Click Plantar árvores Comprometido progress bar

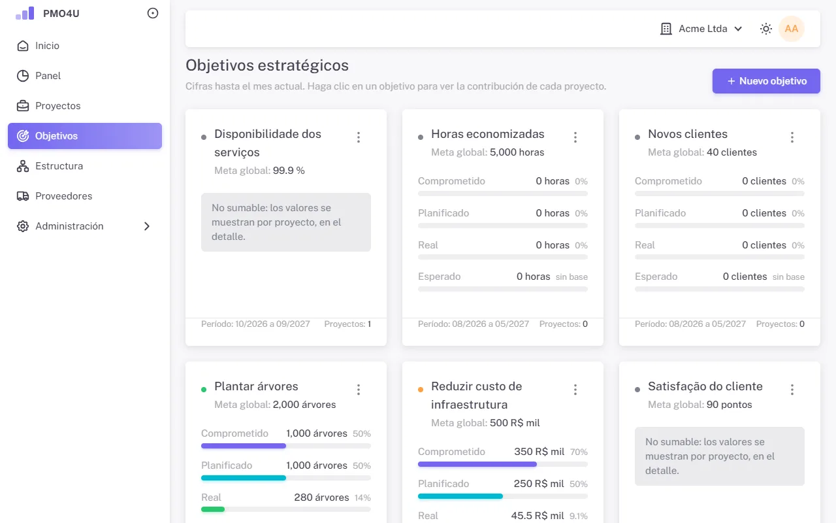click(x=286, y=446)
